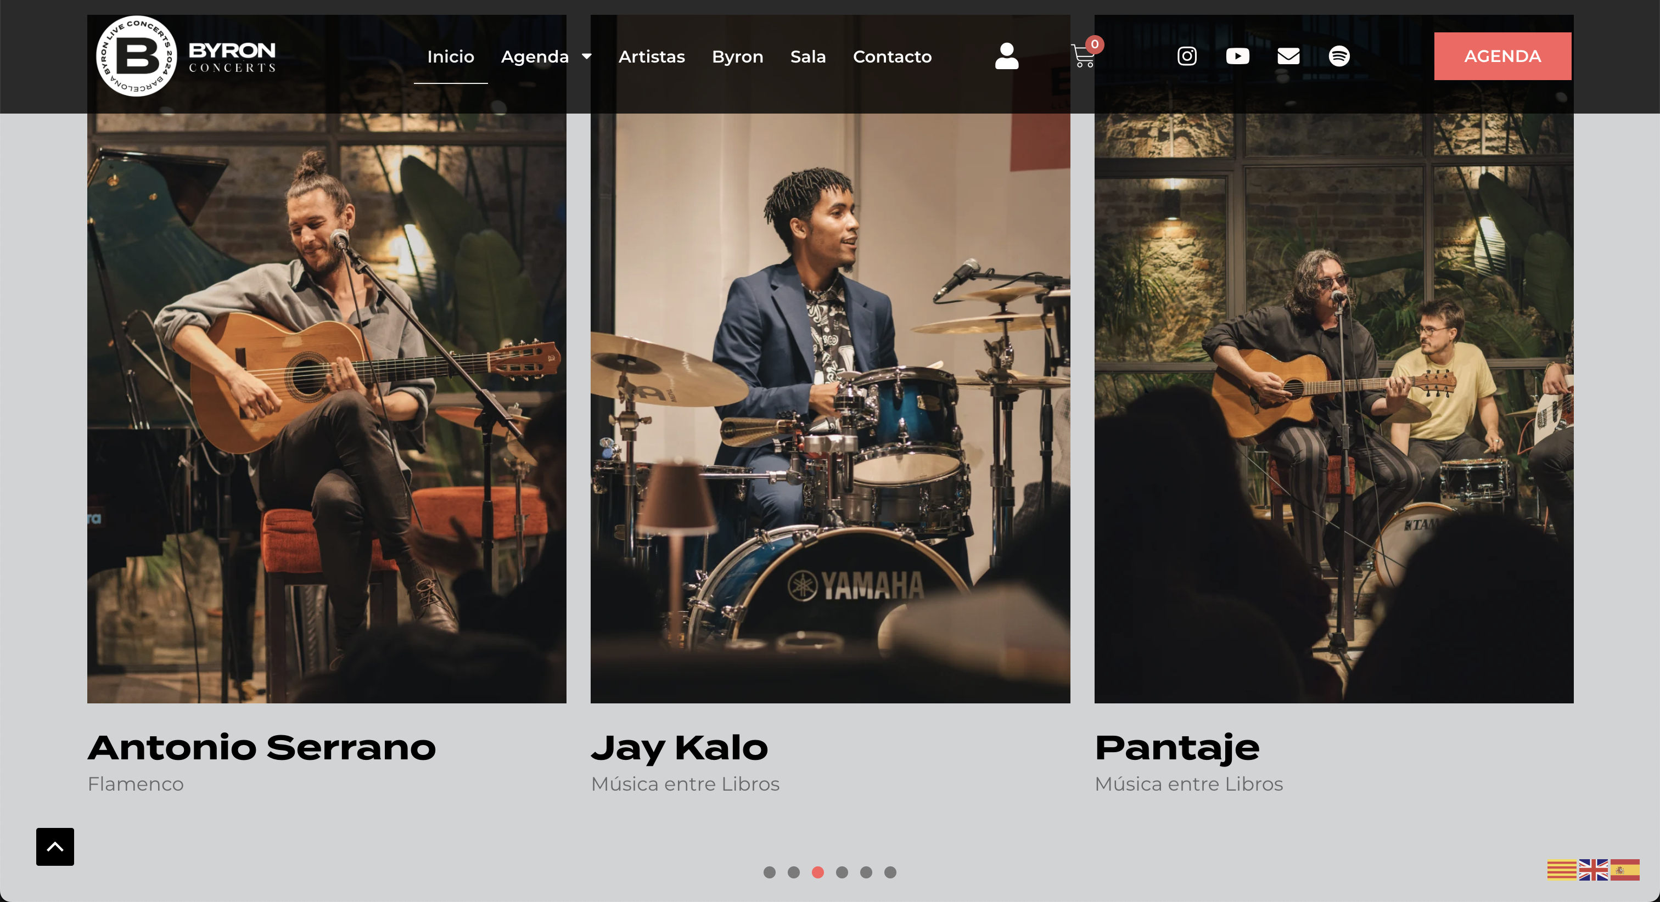Expand the Agenda dropdown arrow

point(586,57)
